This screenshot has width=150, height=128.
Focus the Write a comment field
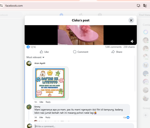coord(84,126)
